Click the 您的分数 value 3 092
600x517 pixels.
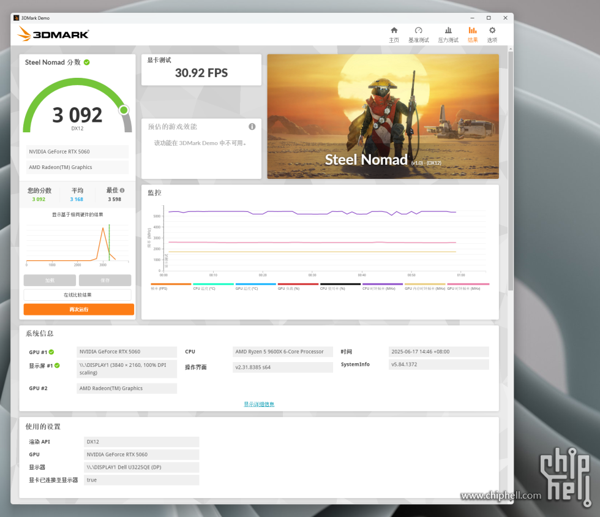pos(39,199)
